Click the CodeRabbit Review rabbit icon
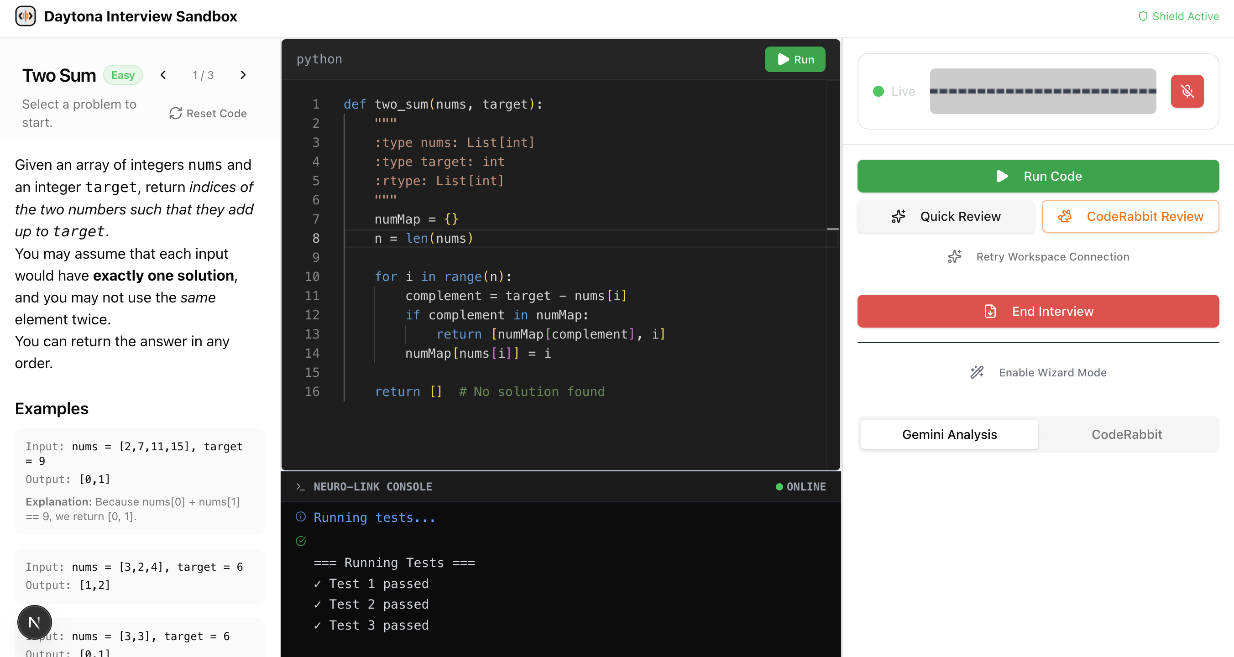 [1064, 216]
